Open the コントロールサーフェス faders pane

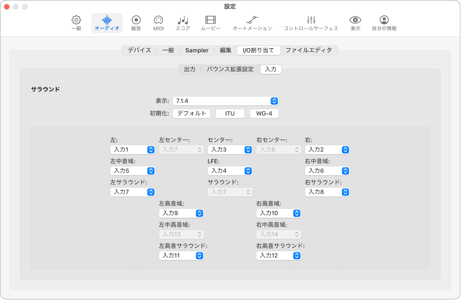point(311,23)
